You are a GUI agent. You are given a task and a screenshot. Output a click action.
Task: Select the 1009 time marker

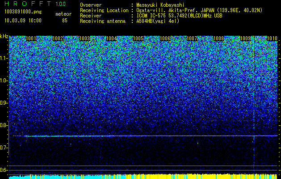[x=246, y=38]
